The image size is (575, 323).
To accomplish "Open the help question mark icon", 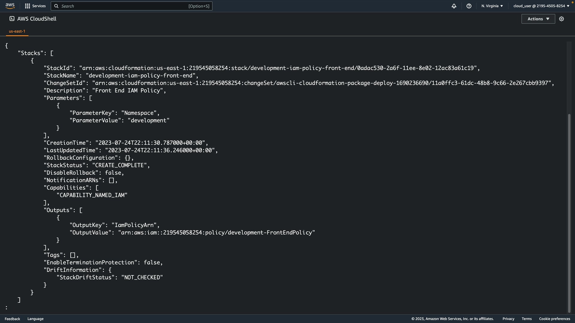I will pyautogui.click(x=469, y=6).
